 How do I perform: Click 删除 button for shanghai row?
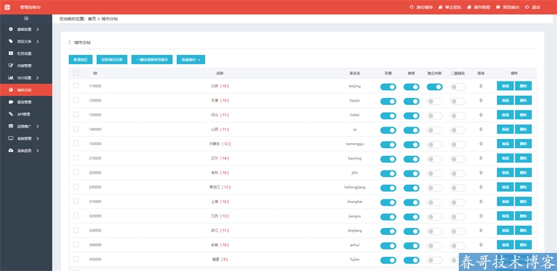pos(524,202)
